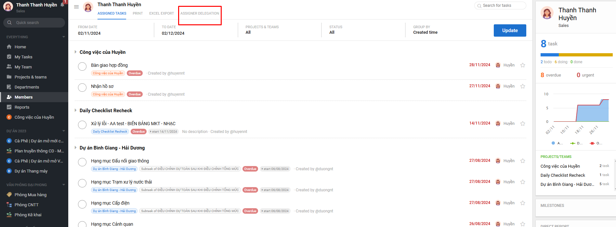Collapse the DỰ ÁN 2023 sidebar section
616x227 pixels.
click(x=64, y=131)
